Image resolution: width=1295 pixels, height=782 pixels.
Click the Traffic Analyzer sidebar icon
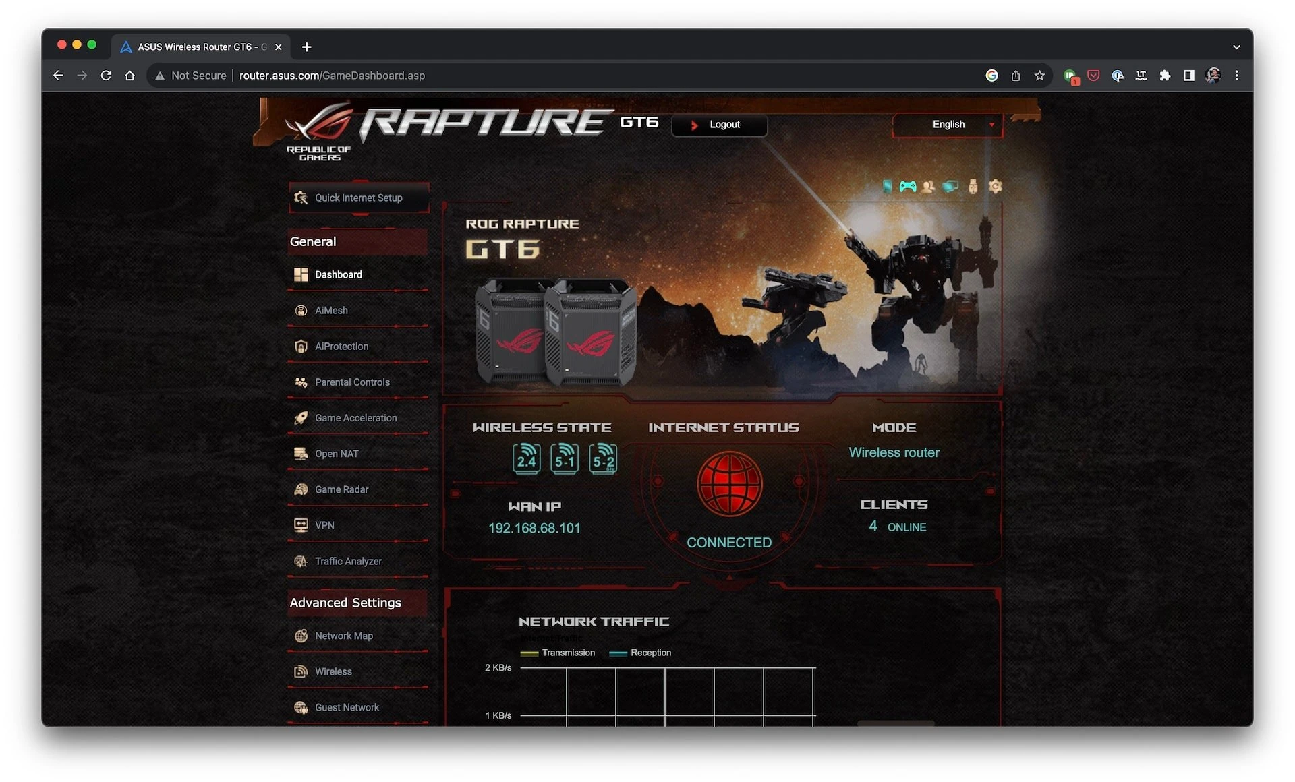301,561
